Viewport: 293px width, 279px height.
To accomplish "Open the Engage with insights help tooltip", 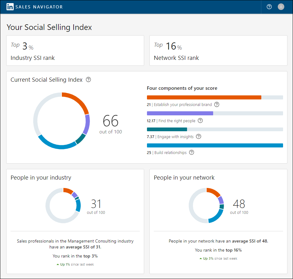I will 199,137.
